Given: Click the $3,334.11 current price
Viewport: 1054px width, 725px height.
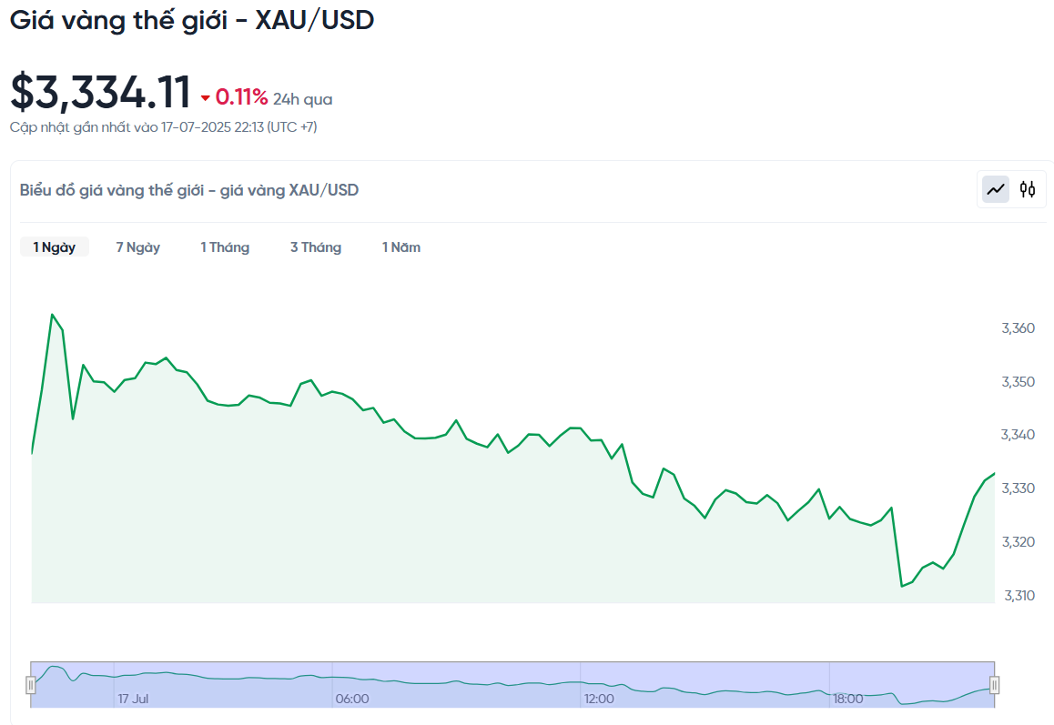Looking at the screenshot, I should click(101, 92).
